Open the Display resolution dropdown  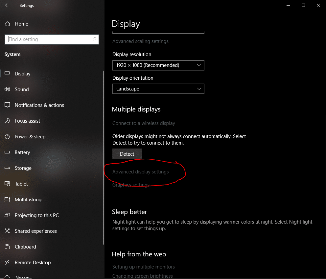point(158,65)
